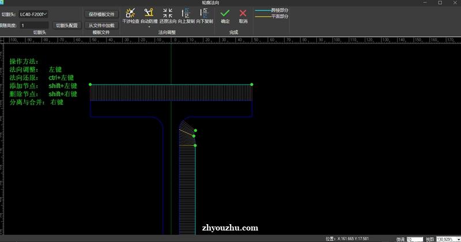Click the blue 跨棱部分 legend line

pyautogui.click(x=263, y=10)
